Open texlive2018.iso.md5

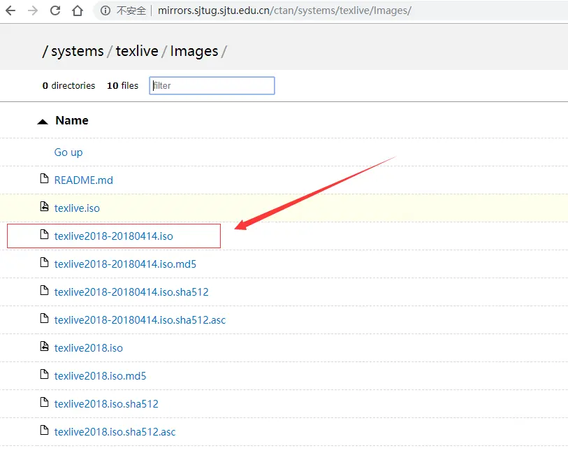(x=101, y=376)
